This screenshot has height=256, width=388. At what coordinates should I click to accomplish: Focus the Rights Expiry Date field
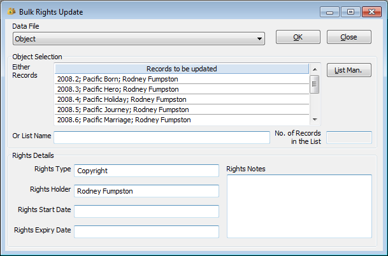147,232
